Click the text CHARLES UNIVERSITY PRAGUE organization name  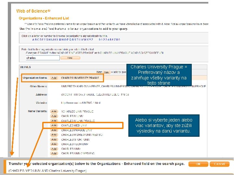80,78
